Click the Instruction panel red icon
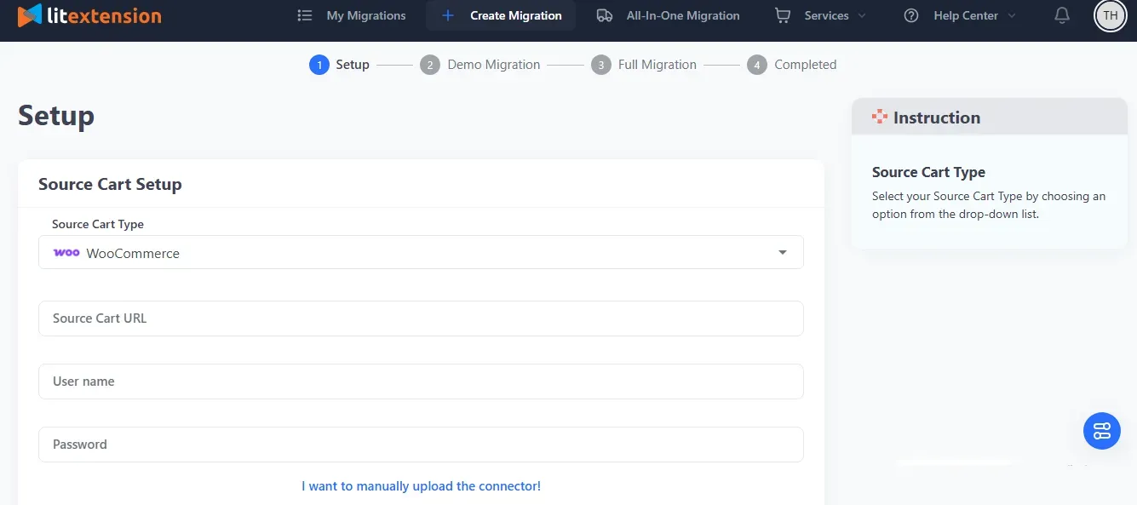Viewport: 1137px width, 505px height. (880, 117)
